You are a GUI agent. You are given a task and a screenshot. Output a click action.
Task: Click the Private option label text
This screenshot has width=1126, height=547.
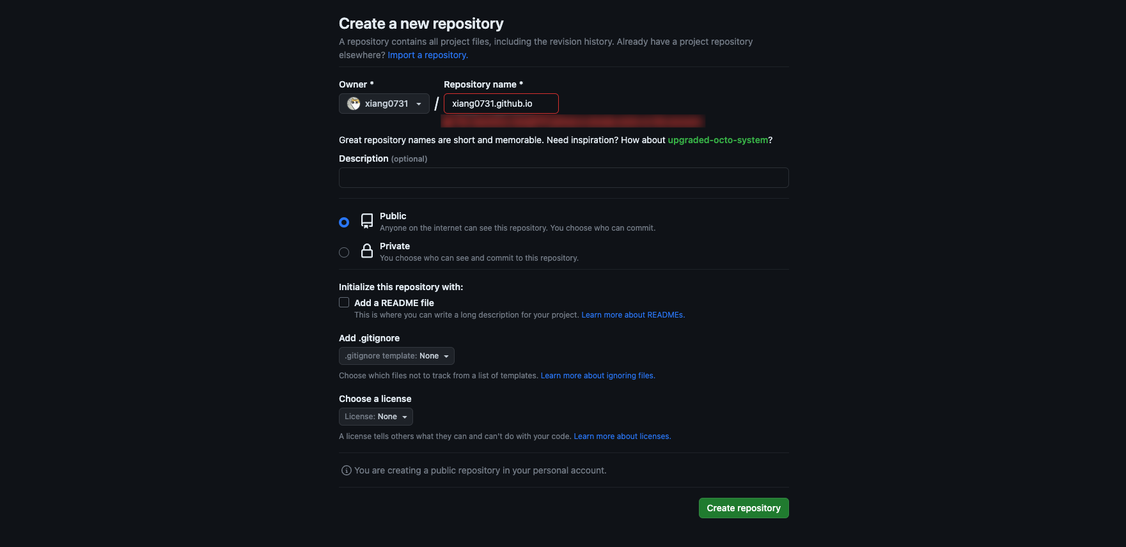(395, 246)
